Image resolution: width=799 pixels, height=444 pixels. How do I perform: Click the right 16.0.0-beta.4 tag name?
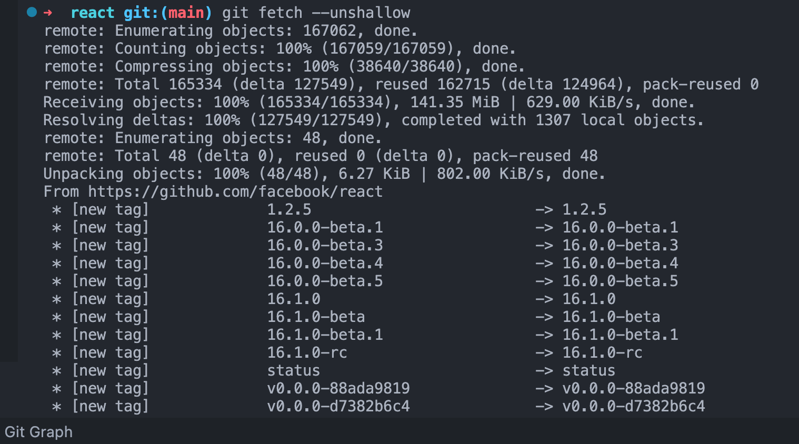click(620, 263)
